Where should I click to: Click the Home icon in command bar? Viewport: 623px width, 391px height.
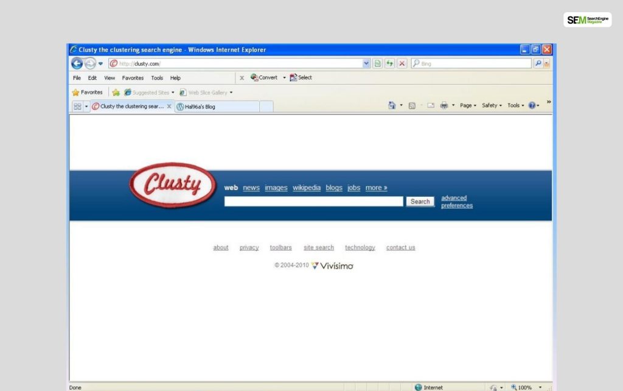pos(392,105)
